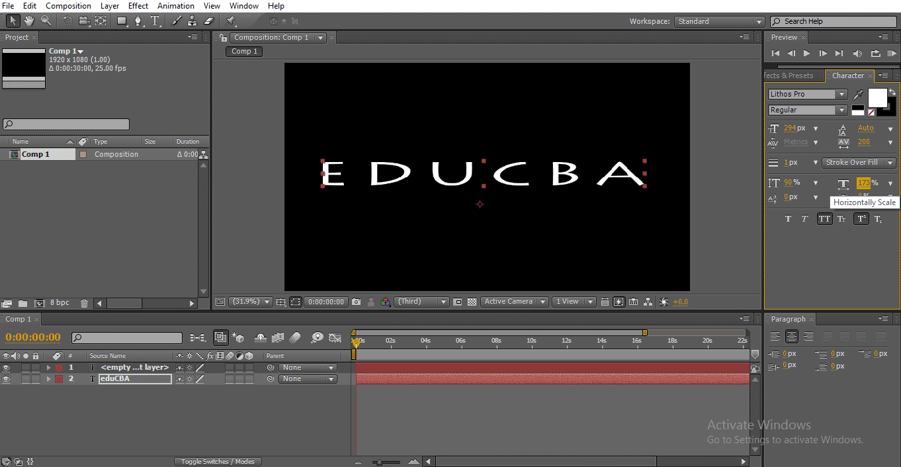Click the delete trash icon in Project panel
Viewport: 901px width, 467px height.
(84, 304)
